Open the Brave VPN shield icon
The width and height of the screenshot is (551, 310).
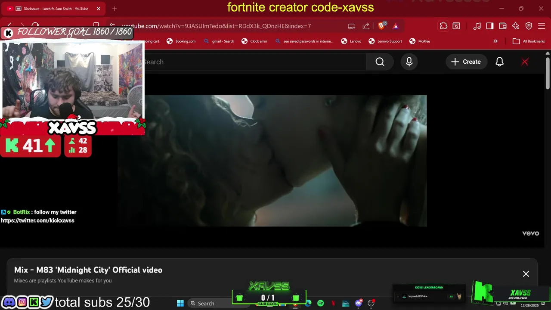coord(529,26)
